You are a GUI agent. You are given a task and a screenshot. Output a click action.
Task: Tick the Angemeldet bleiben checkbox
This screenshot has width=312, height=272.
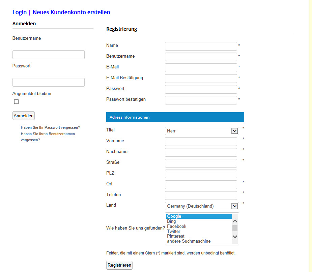[16, 102]
